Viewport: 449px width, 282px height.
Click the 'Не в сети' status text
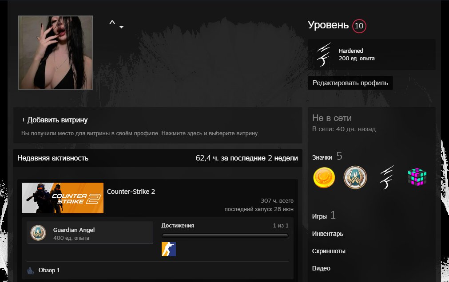point(332,118)
